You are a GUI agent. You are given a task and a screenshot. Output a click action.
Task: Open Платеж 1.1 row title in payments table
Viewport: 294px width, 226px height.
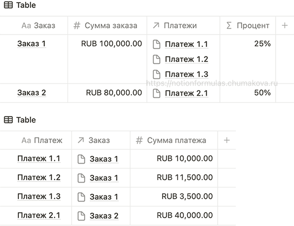coord(39,159)
